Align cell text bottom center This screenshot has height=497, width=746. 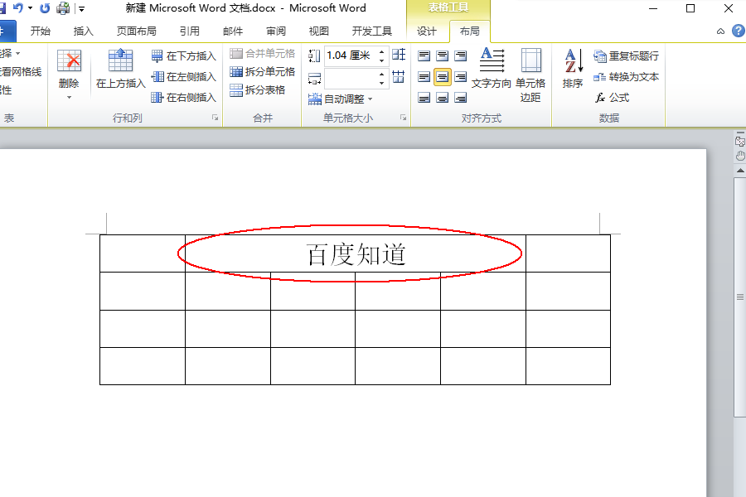pyautogui.click(x=443, y=98)
